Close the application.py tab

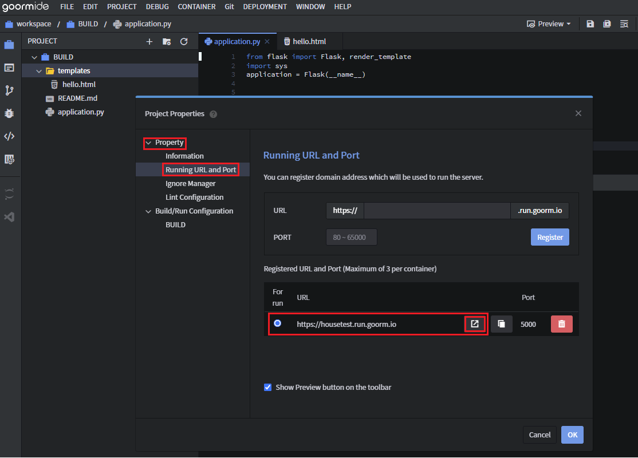(267, 41)
